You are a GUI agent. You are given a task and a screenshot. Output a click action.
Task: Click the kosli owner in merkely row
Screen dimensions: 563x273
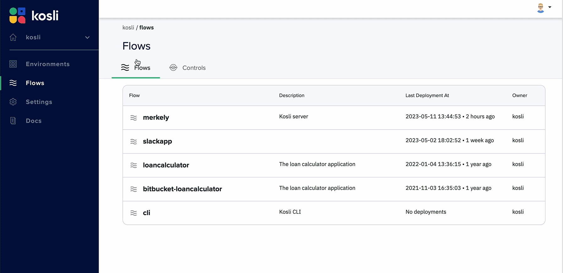[518, 116]
